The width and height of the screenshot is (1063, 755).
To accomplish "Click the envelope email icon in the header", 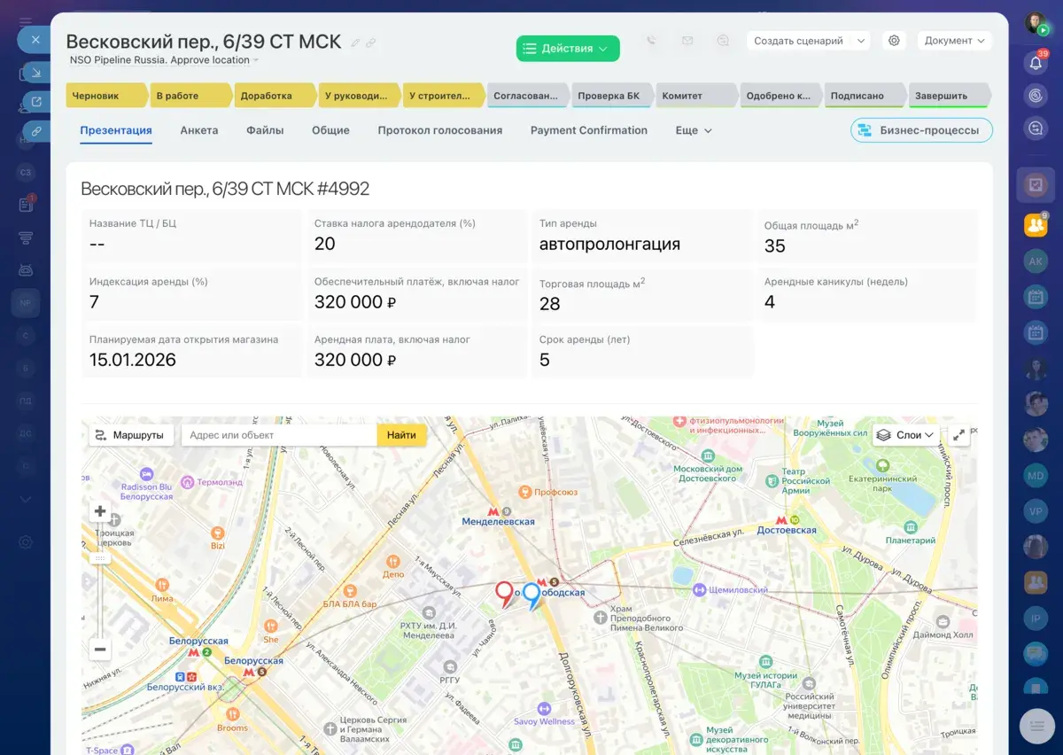I will click(x=687, y=41).
